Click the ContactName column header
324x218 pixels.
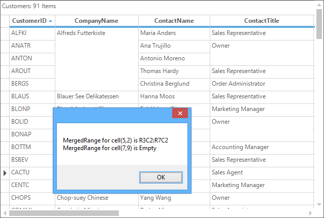pyautogui.click(x=174, y=21)
